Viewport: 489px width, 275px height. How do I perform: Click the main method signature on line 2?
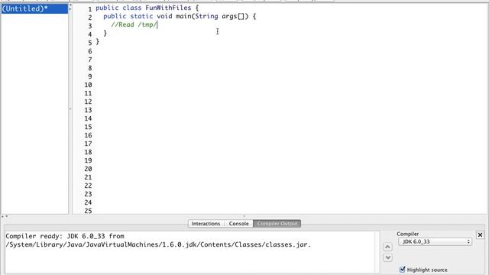(x=180, y=16)
